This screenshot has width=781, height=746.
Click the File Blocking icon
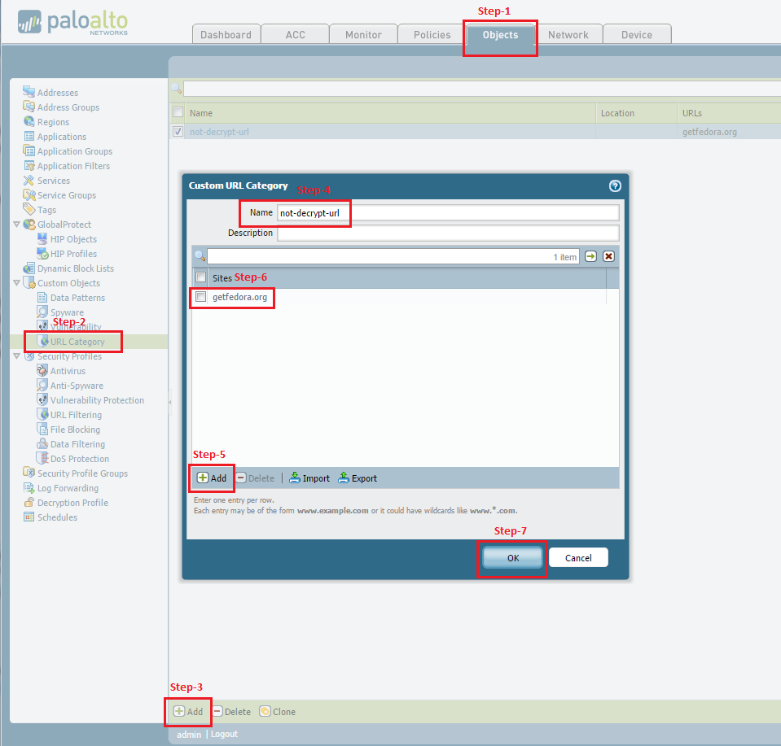[x=42, y=429]
